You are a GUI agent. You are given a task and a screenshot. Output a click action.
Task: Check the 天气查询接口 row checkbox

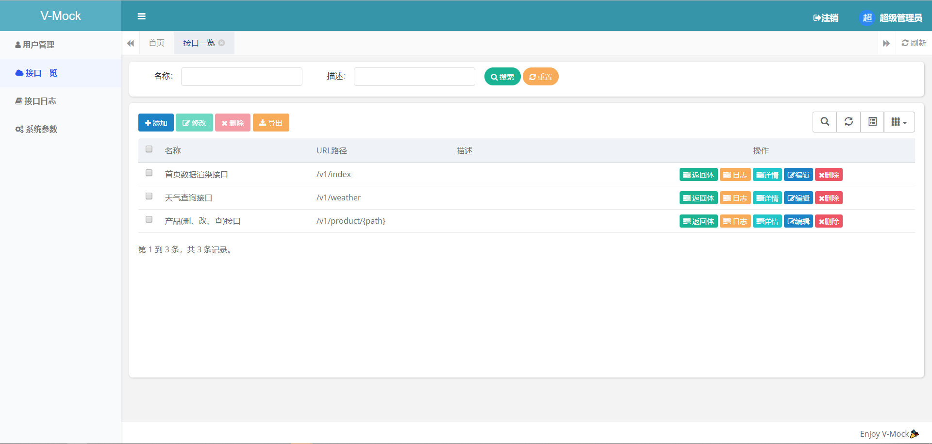pos(149,197)
